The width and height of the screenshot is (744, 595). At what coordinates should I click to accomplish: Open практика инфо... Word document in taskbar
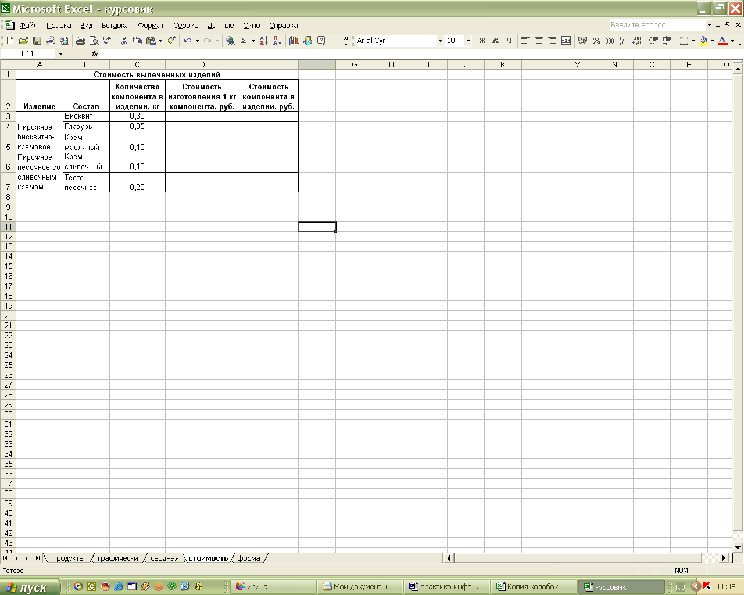click(448, 587)
